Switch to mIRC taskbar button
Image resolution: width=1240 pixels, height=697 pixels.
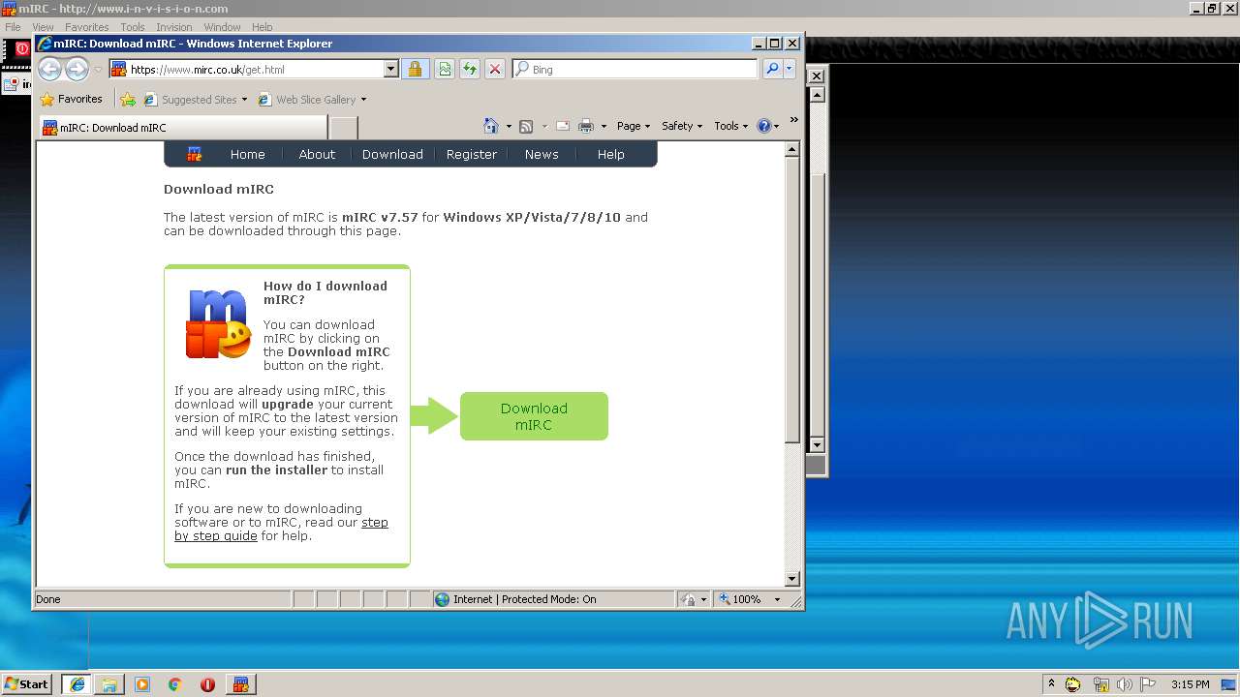[x=241, y=684]
